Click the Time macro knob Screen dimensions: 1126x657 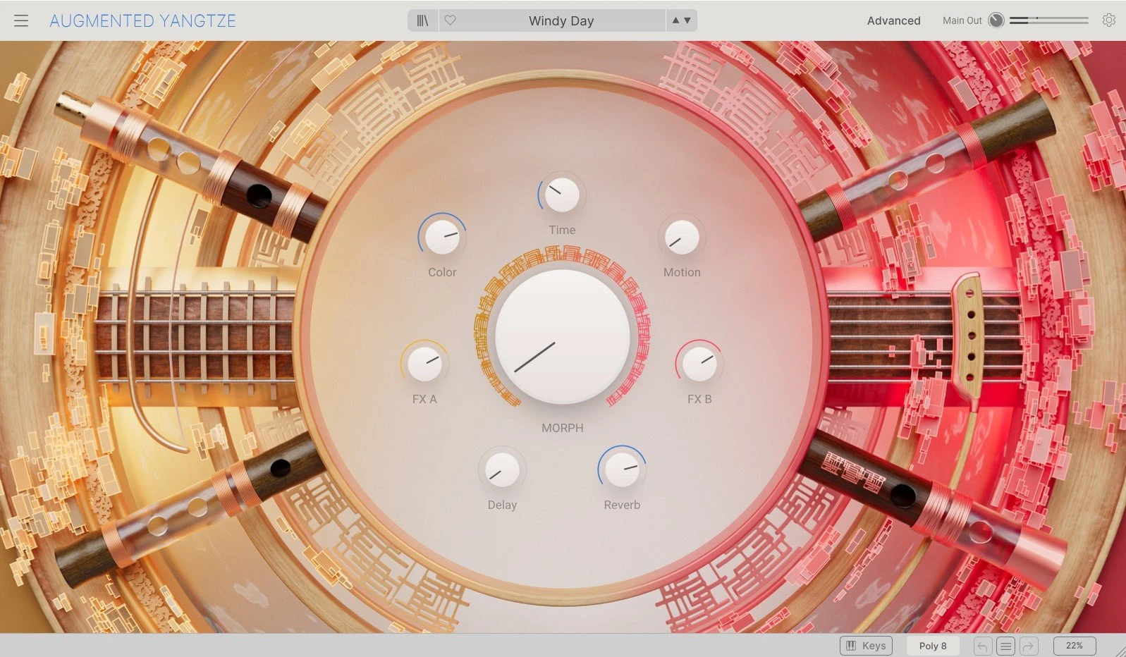pyautogui.click(x=562, y=195)
